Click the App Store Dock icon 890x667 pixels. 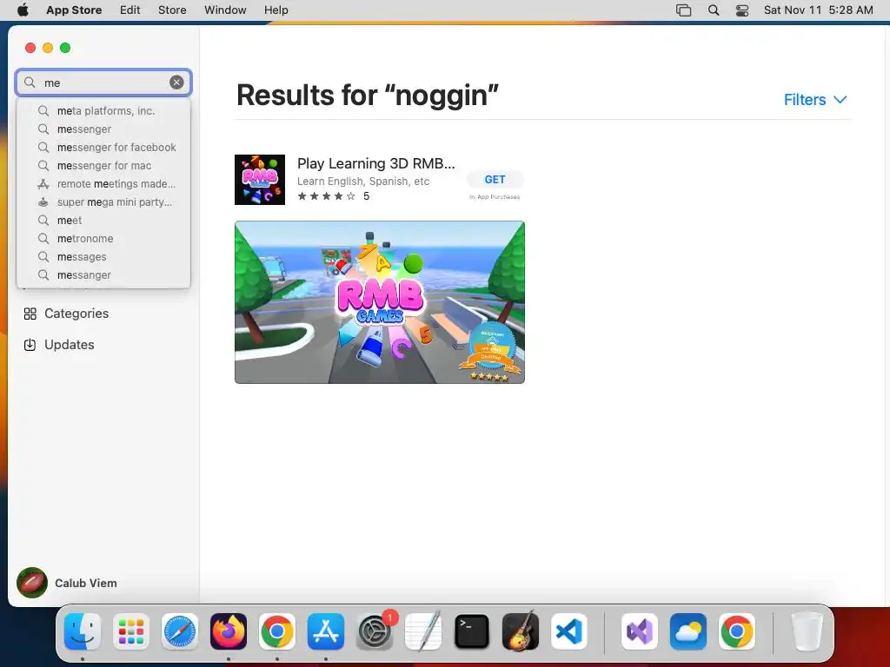tap(326, 631)
